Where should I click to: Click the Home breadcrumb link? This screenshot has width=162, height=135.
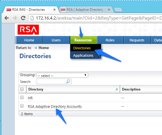[x=44, y=48]
